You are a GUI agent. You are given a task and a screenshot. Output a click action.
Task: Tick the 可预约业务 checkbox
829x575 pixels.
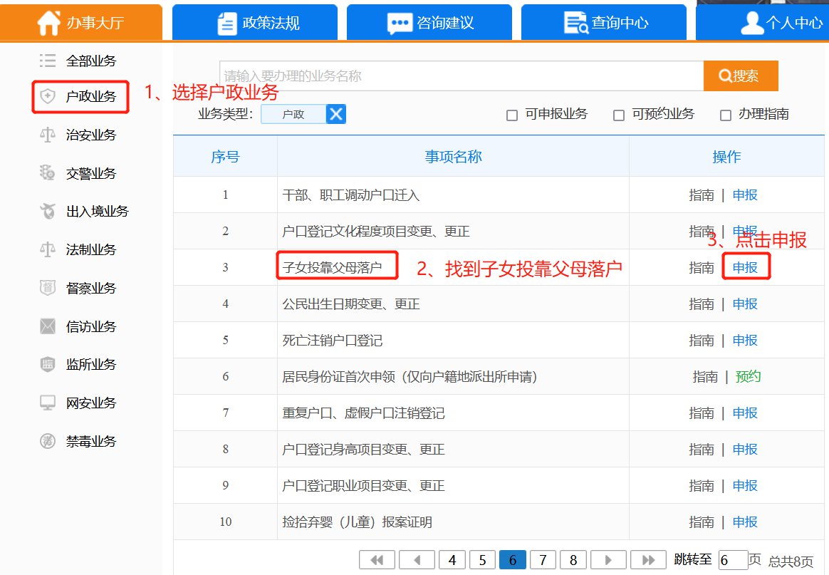point(618,115)
